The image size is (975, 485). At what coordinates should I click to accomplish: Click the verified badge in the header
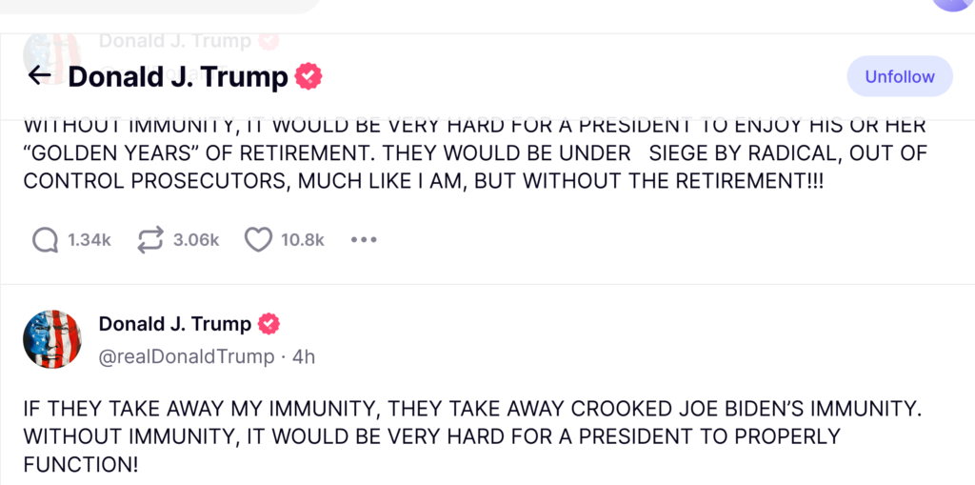coord(308,76)
